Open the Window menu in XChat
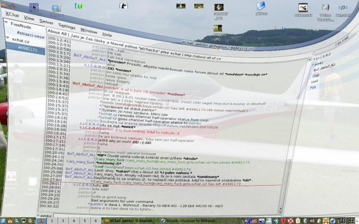 (x=89, y=30)
